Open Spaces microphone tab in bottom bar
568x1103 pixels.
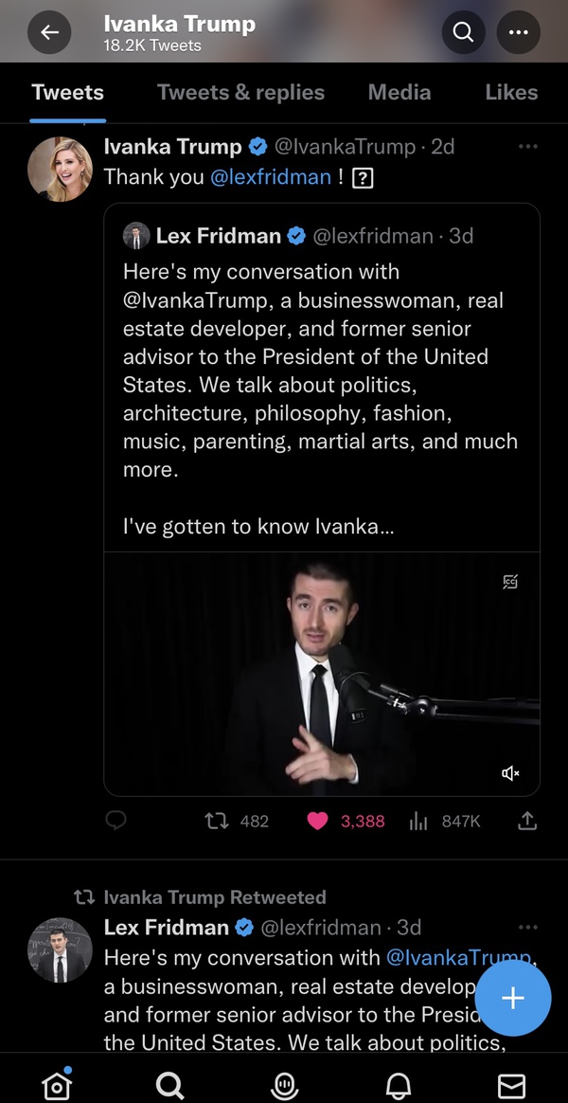(x=284, y=1084)
